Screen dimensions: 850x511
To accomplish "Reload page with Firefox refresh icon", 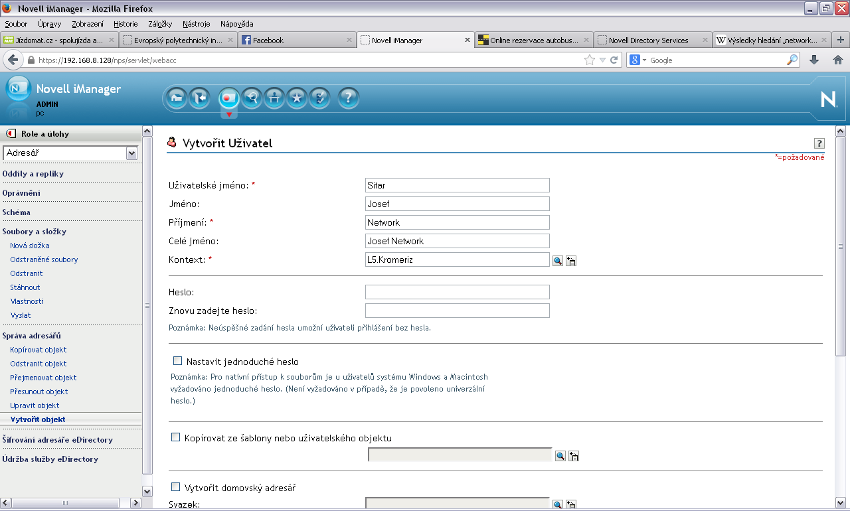I will click(x=614, y=60).
